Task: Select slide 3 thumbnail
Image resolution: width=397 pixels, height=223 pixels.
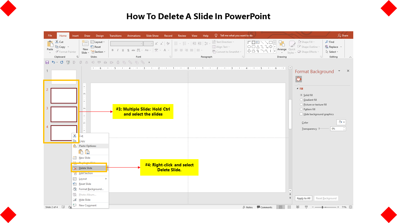Action: (64, 114)
